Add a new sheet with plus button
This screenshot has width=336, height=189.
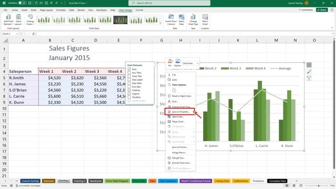click(x=296, y=181)
